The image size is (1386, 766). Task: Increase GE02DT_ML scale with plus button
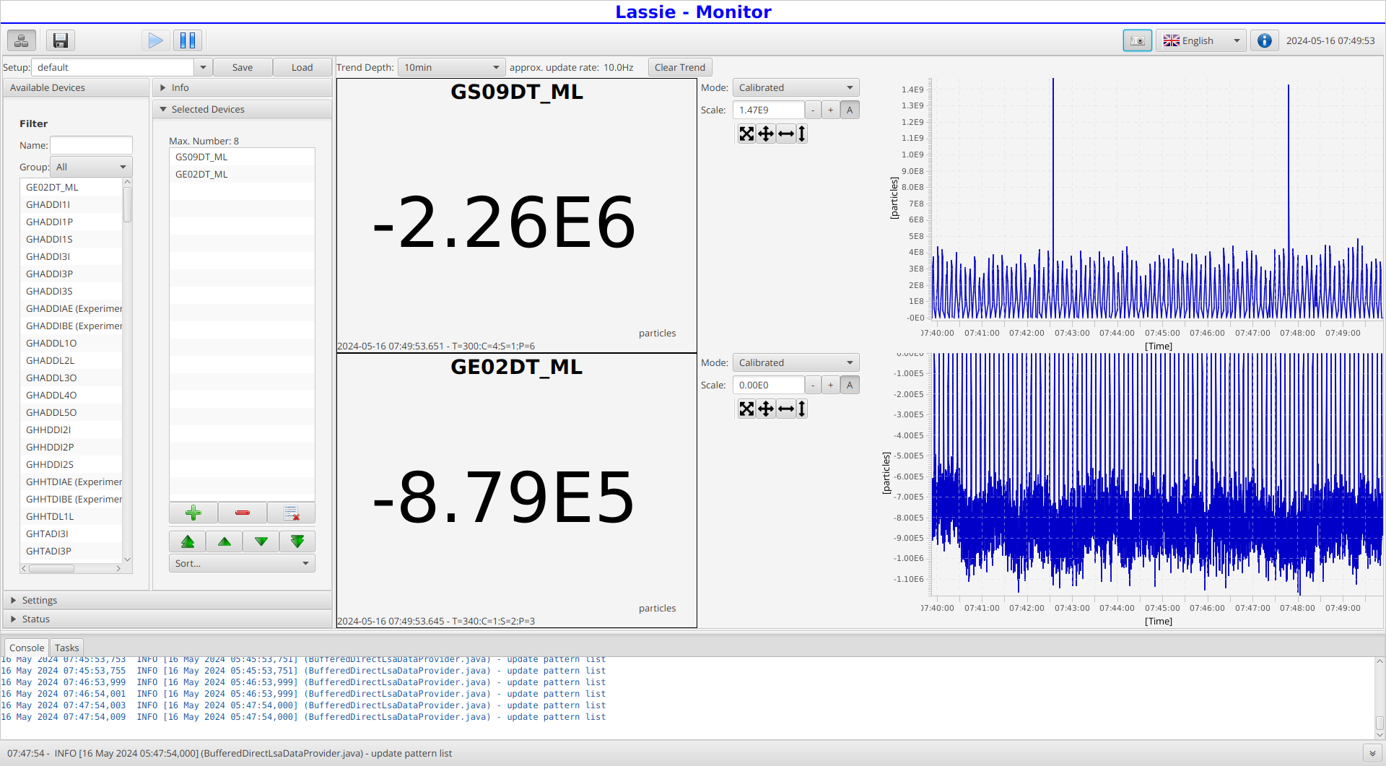click(831, 385)
